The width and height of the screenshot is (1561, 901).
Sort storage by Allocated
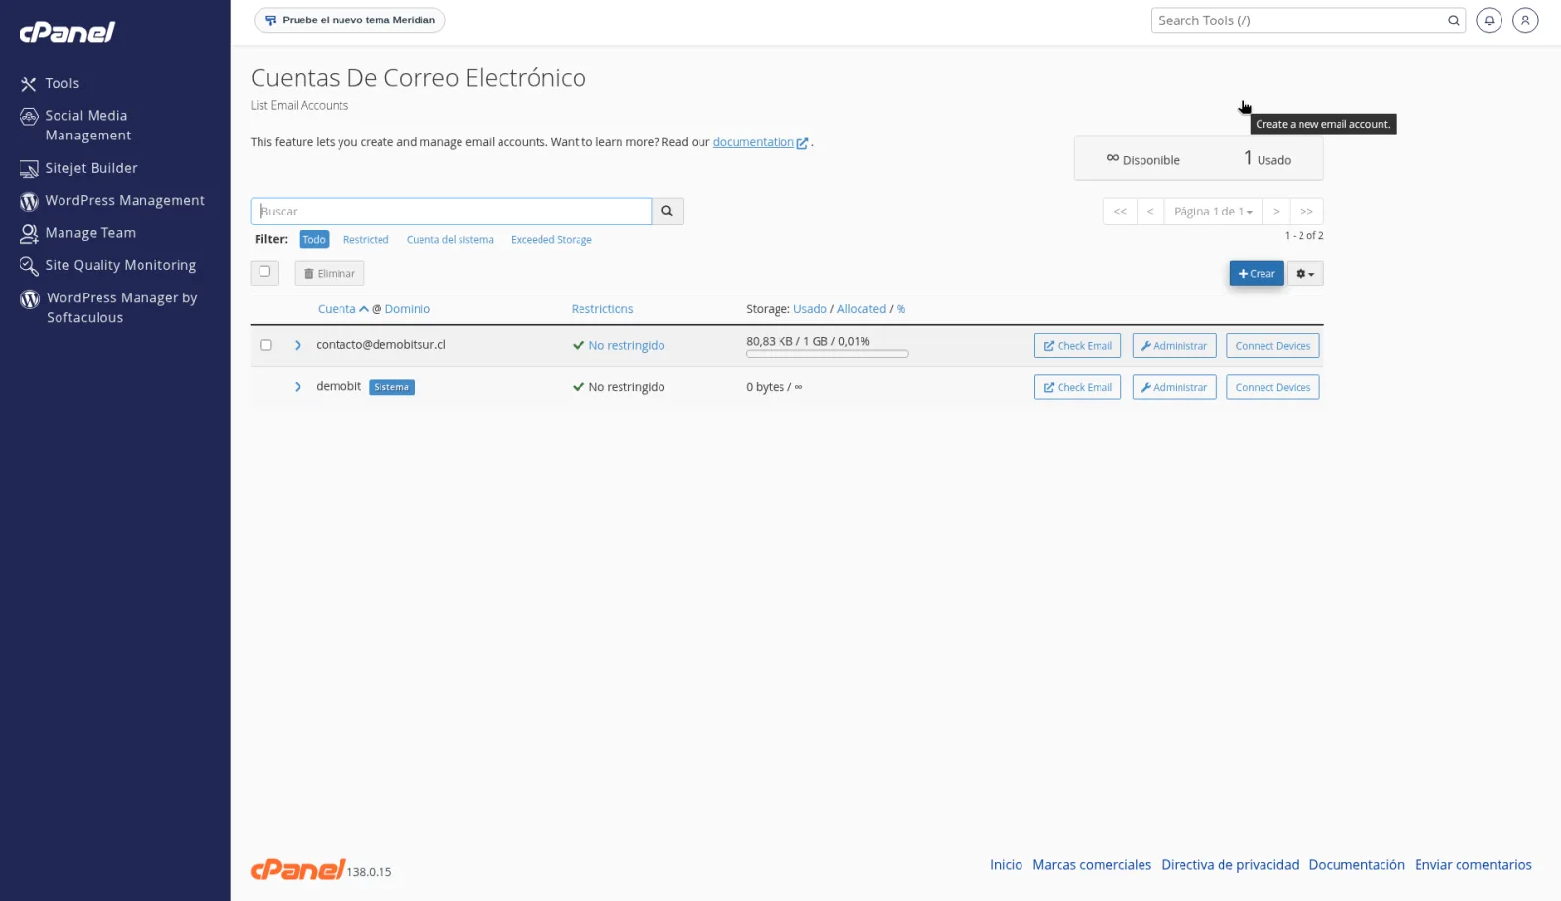click(x=861, y=309)
